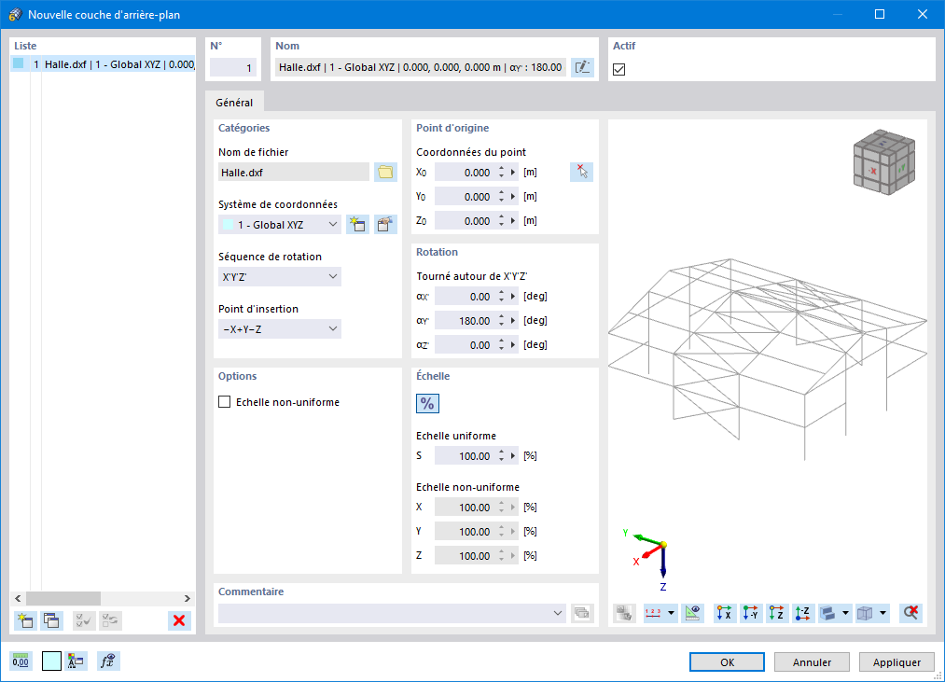Click the Liste scroll right arrow
The image size is (945, 682).
tap(188, 598)
